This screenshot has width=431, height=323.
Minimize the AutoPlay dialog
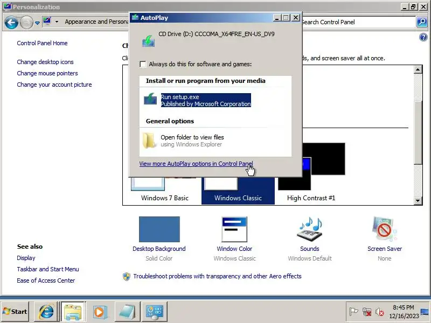[277, 18]
